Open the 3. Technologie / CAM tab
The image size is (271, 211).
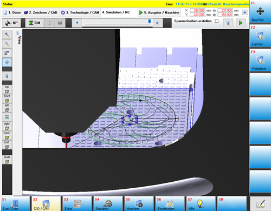tap(80, 12)
